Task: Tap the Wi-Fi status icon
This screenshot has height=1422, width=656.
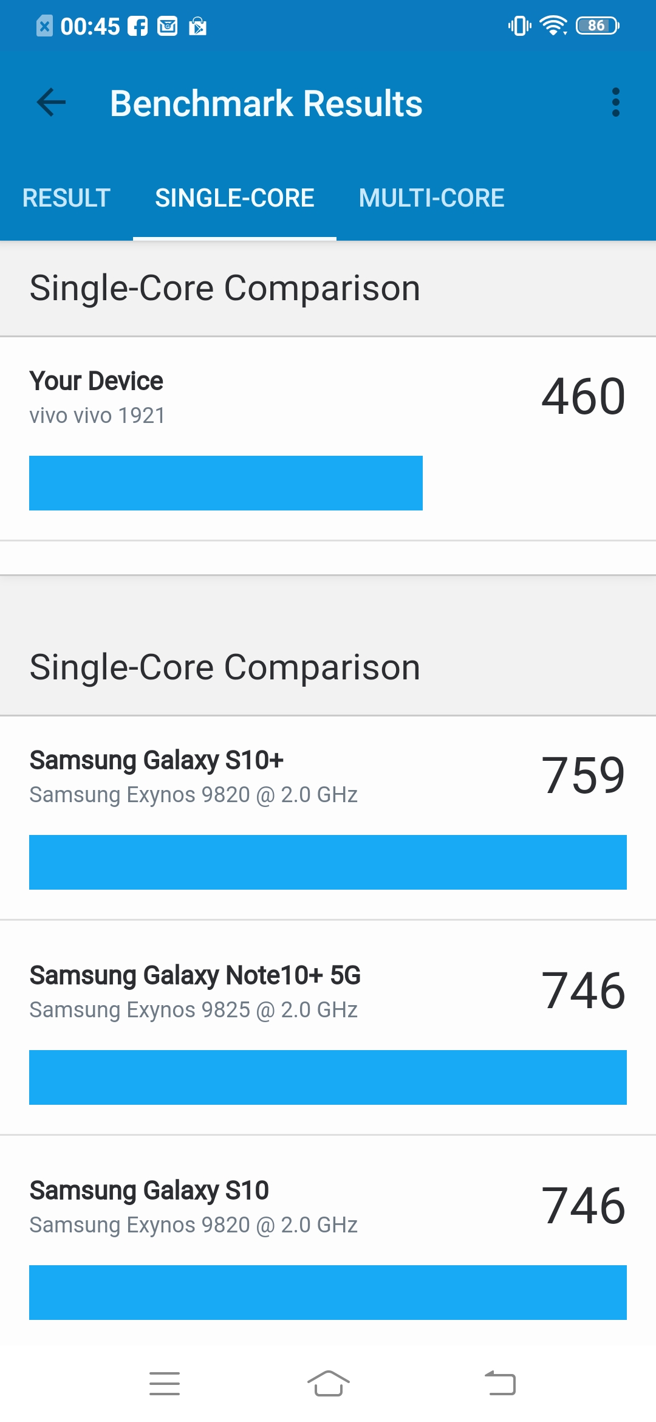Action: (553, 26)
